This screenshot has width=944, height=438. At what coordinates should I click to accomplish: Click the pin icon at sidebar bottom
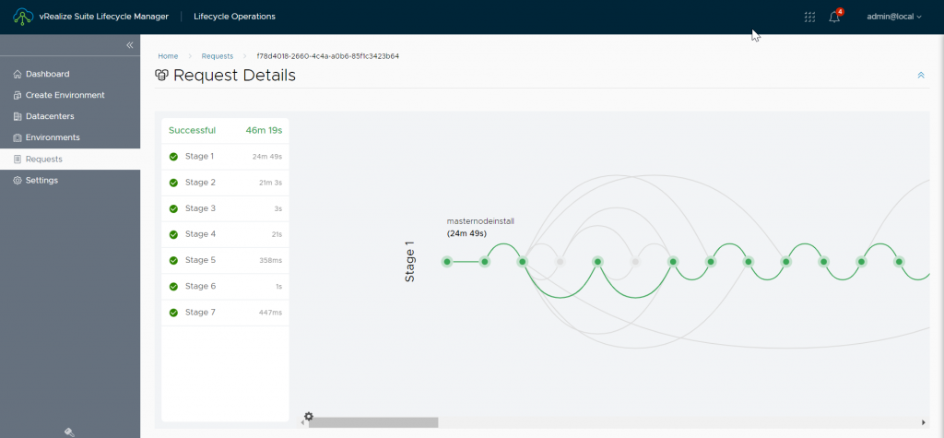click(x=69, y=432)
